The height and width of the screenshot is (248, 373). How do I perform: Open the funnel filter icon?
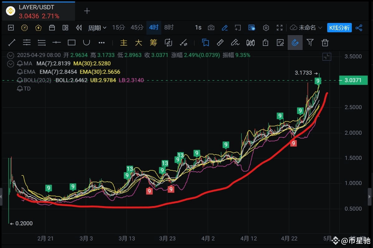click(310, 43)
